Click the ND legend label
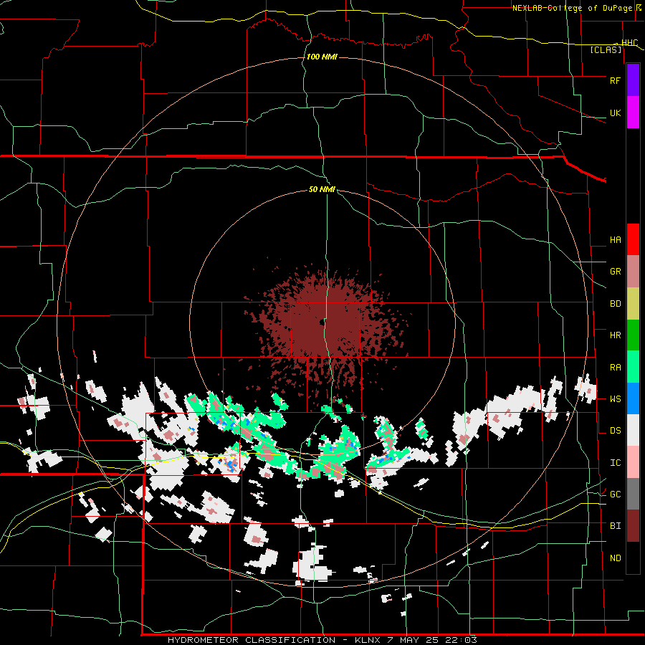Image resolution: width=645 pixels, height=645 pixels. coord(615,558)
